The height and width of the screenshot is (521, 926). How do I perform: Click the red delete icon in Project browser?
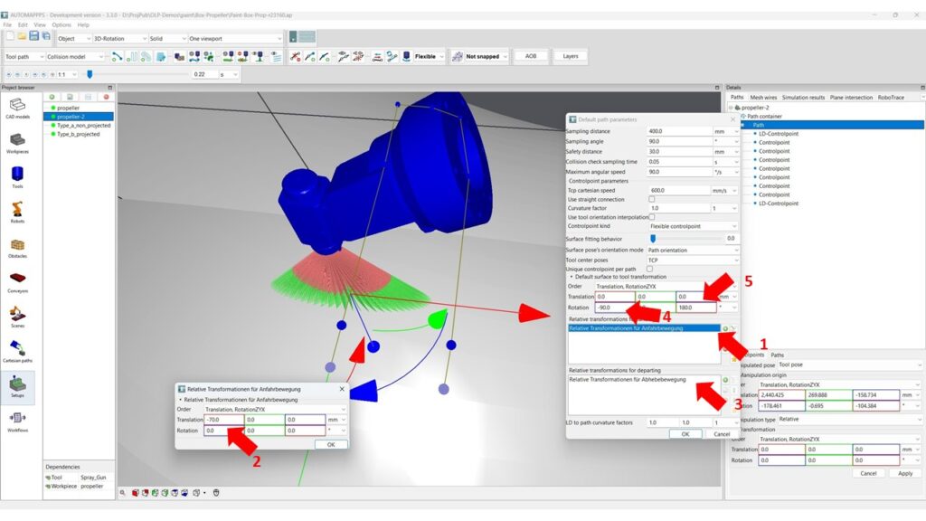coord(107,97)
